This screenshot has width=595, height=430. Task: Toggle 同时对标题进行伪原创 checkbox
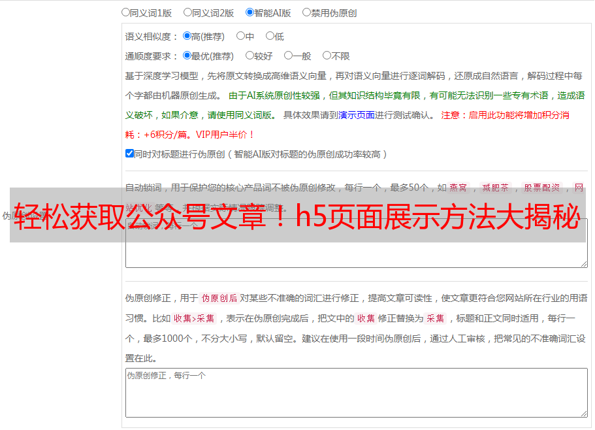tap(129, 154)
